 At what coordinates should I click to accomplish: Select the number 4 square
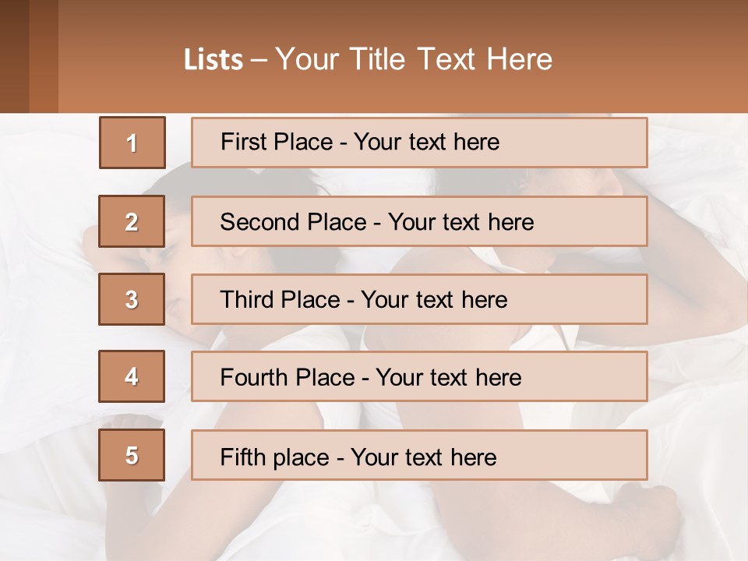[x=132, y=376]
